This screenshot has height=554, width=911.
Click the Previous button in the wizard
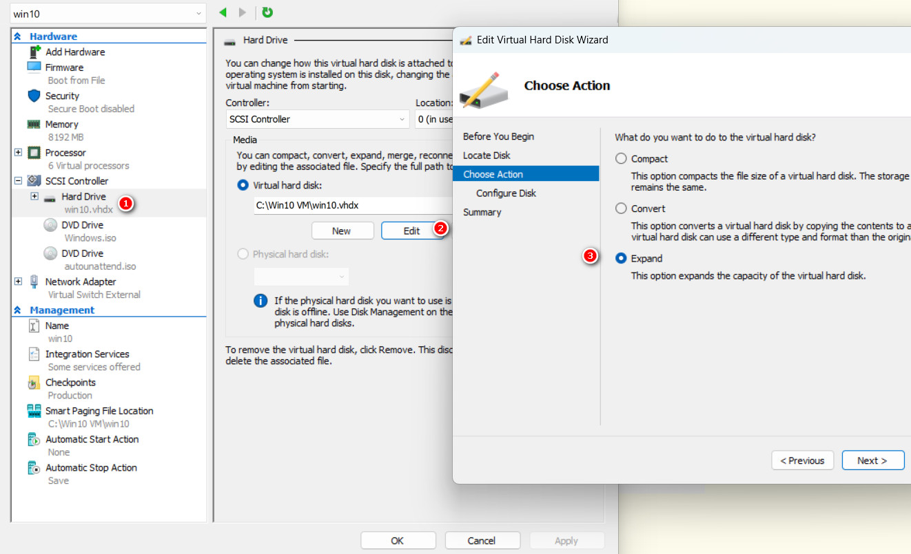803,460
